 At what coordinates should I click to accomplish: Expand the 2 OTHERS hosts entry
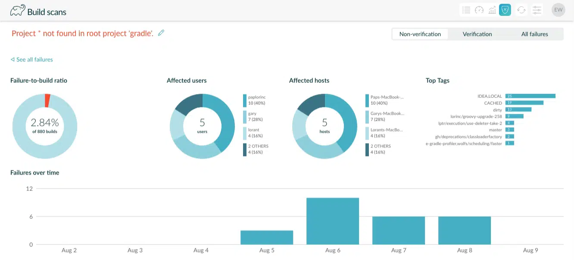coord(379,148)
